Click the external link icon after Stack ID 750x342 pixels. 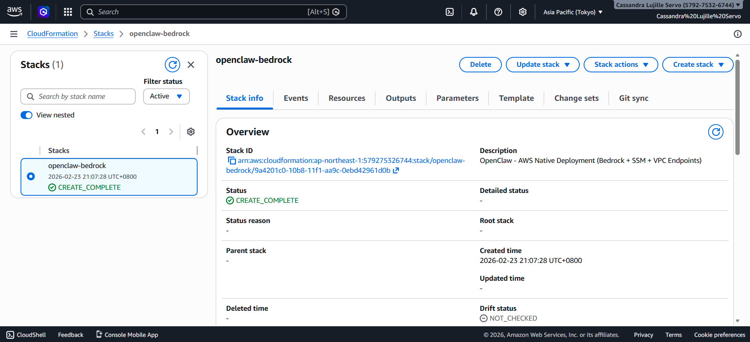(396, 170)
